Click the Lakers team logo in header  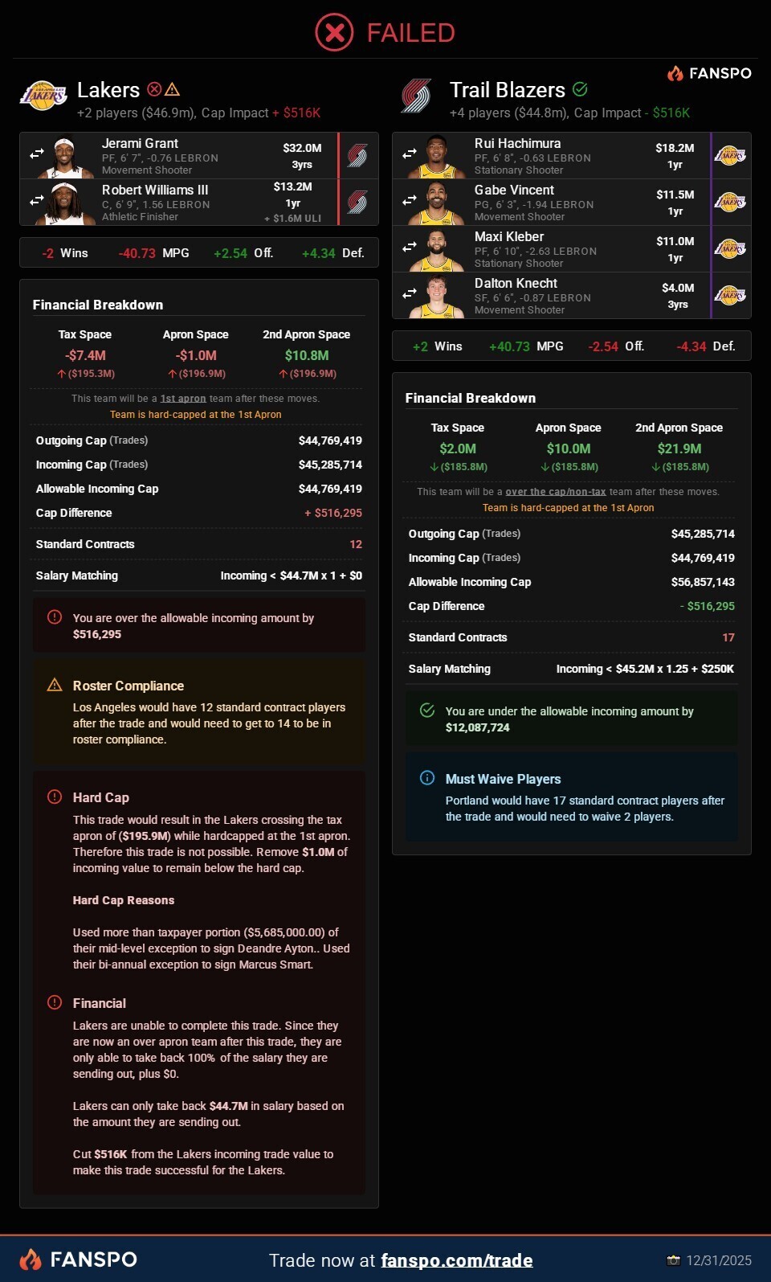(x=43, y=96)
